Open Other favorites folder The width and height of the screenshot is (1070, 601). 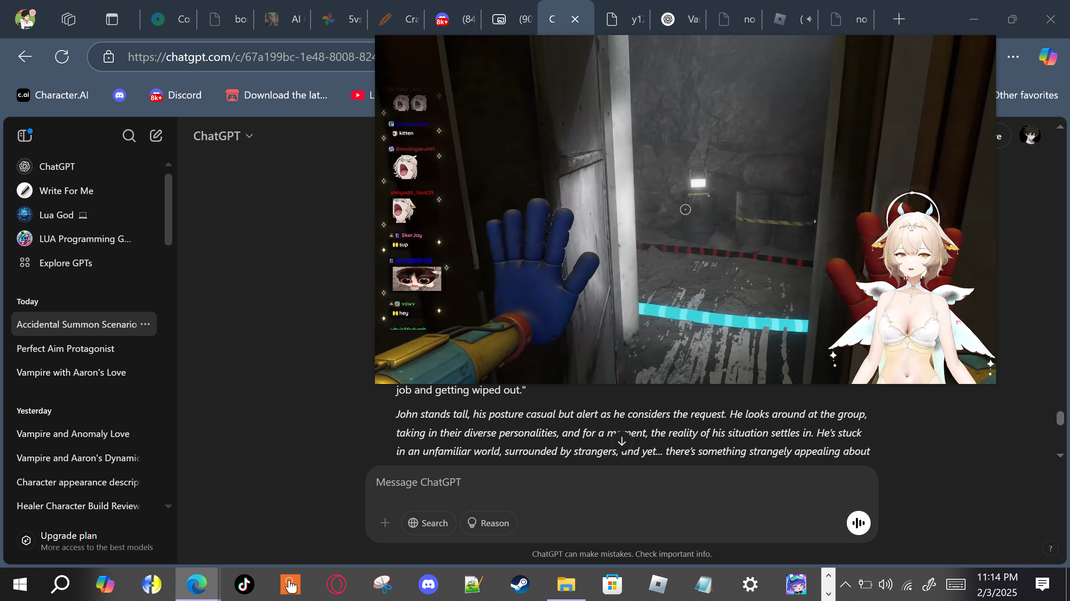pyautogui.click(x=1027, y=95)
